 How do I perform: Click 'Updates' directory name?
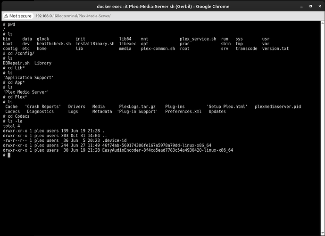coord(217,112)
